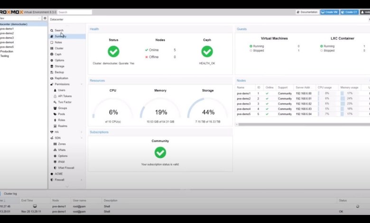Click the Backup icon in sidebar
This screenshot has width=370, height=223.
pyautogui.click(x=52, y=72)
